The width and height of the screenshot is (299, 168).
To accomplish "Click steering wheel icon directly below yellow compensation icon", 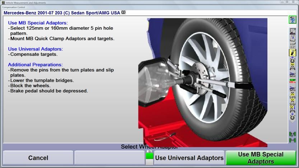I will pos(293,60).
